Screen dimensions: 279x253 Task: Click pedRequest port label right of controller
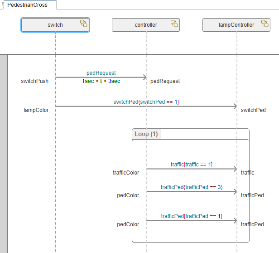pyautogui.click(x=165, y=81)
